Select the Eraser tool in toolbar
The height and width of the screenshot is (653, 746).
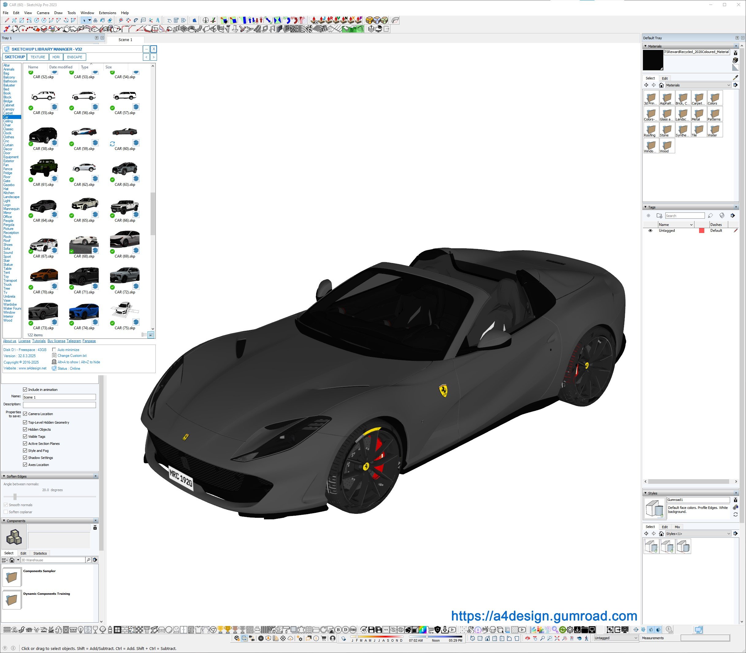click(x=110, y=21)
